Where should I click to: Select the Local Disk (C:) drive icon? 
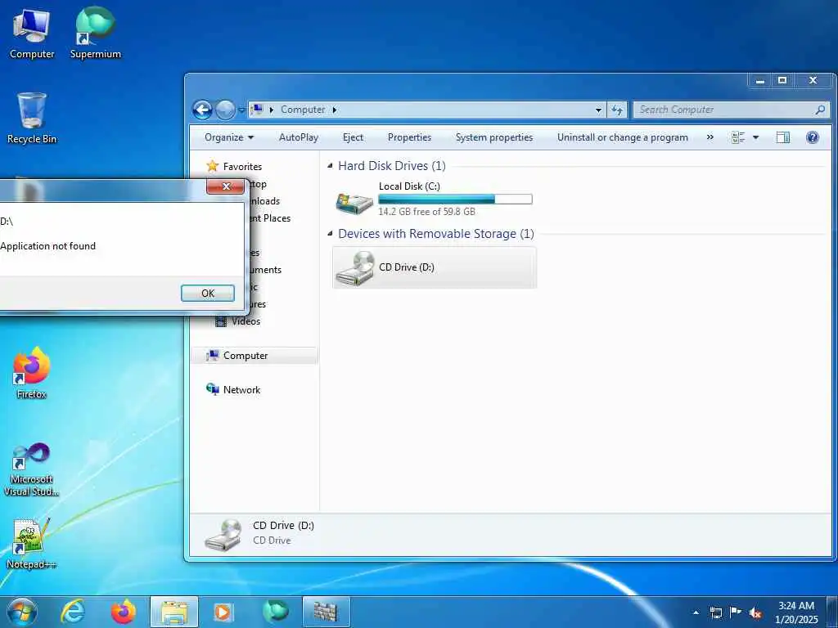coord(354,202)
